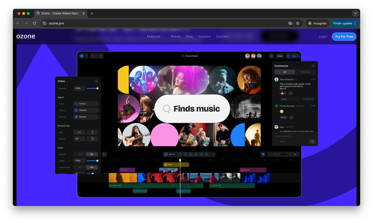Click the browser bookmark star icon
373x223 pixels.
(x=297, y=23)
